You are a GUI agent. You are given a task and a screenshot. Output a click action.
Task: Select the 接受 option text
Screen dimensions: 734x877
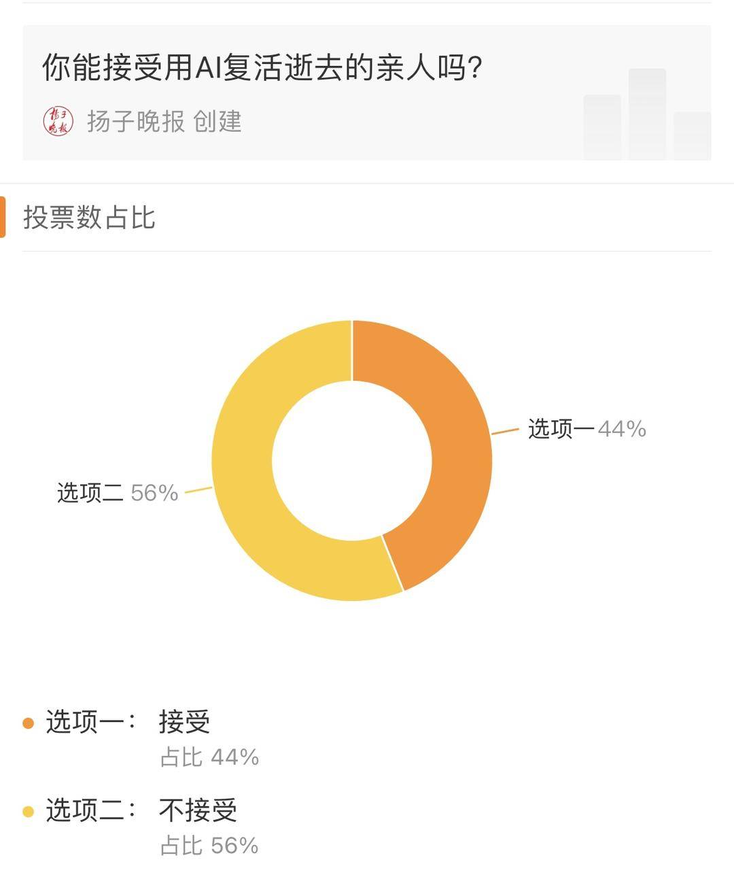click(x=185, y=721)
